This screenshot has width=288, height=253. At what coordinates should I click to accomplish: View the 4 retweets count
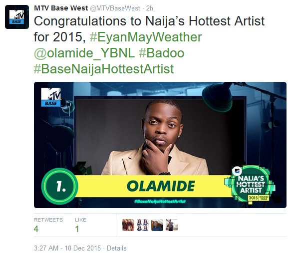[36, 229]
